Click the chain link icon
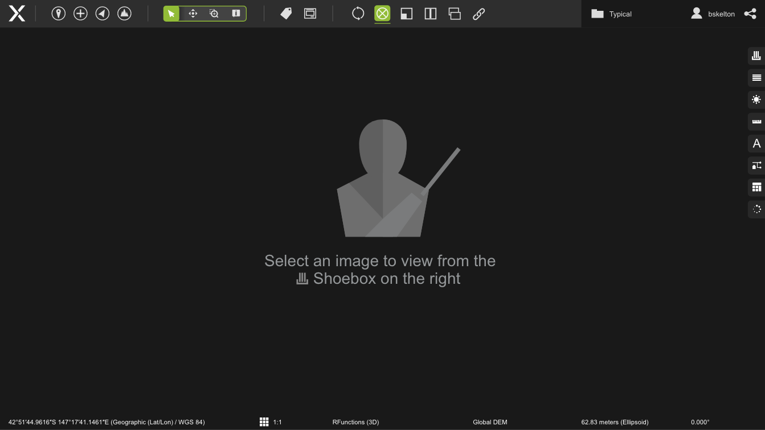 (478, 14)
